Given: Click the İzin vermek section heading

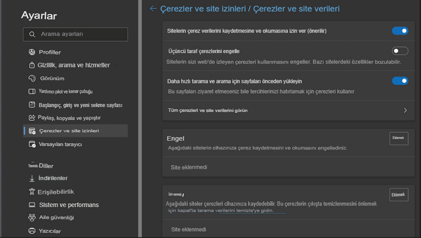Looking at the screenshot, I should point(176,194).
